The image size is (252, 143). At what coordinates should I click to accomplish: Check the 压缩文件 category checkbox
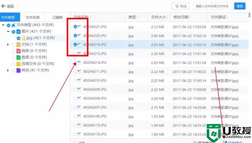pos(14,64)
